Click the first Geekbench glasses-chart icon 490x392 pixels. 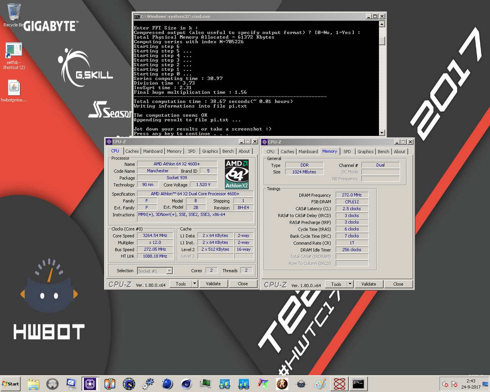pos(225,384)
